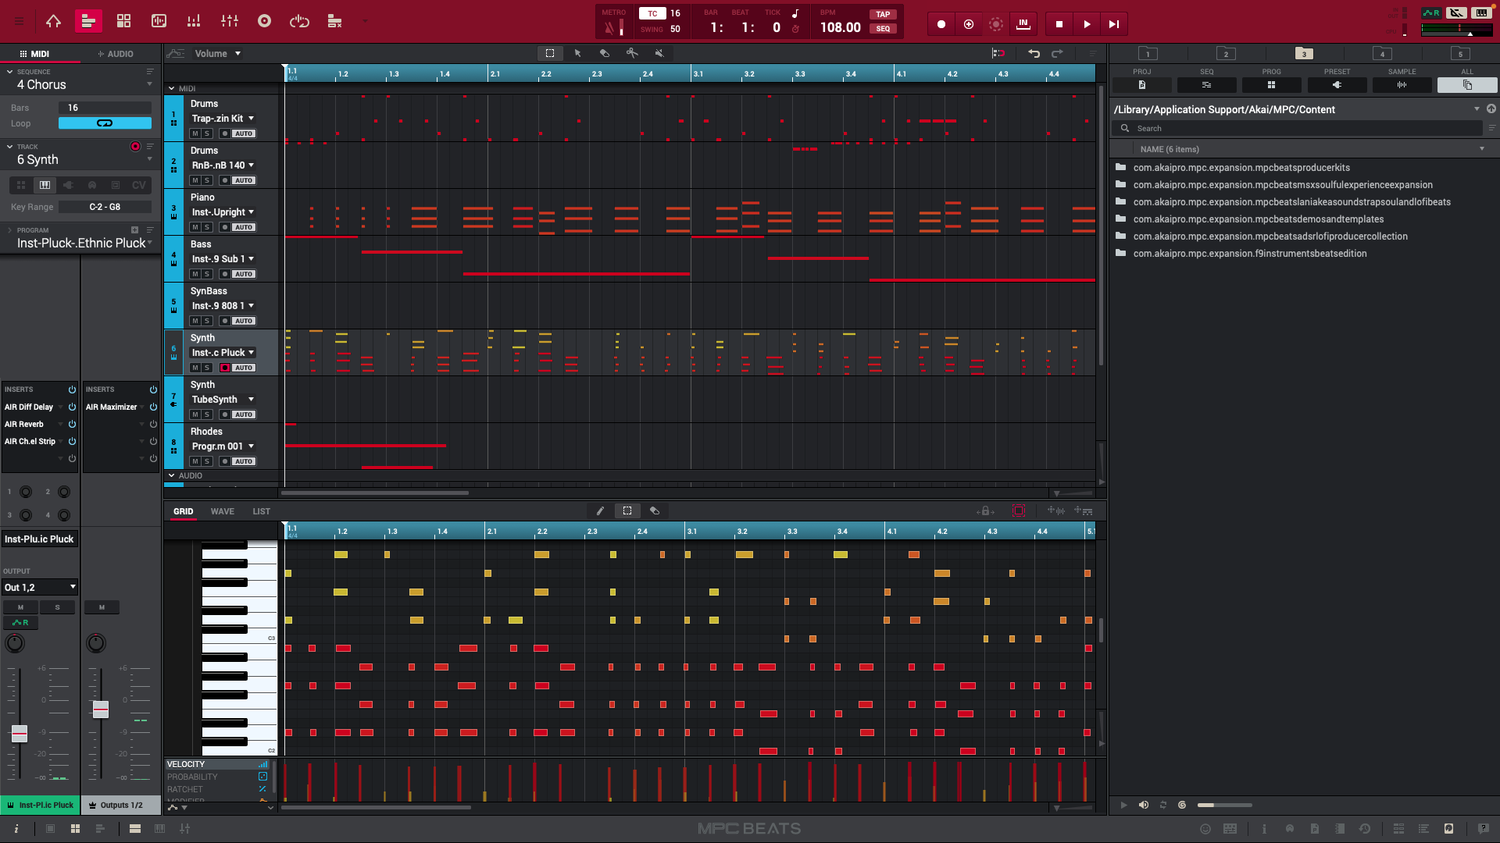Click the Overdub button in transport
The width and height of the screenshot is (1500, 843).
tap(969, 24)
